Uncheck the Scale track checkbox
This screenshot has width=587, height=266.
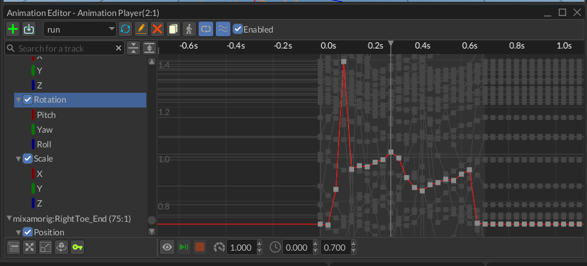coord(27,158)
